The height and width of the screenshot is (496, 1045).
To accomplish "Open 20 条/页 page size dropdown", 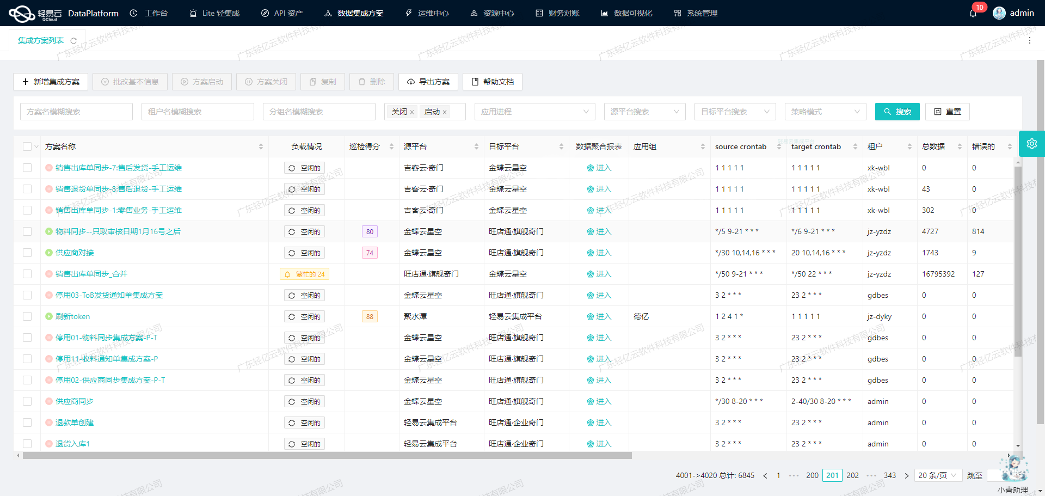I will click(x=938, y=475).
